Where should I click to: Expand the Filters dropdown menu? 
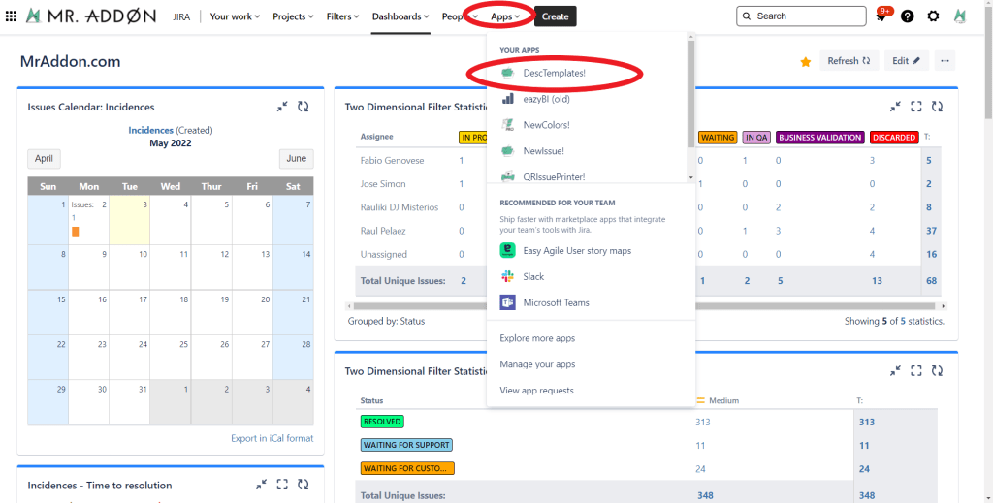click(x=342, y=16)
